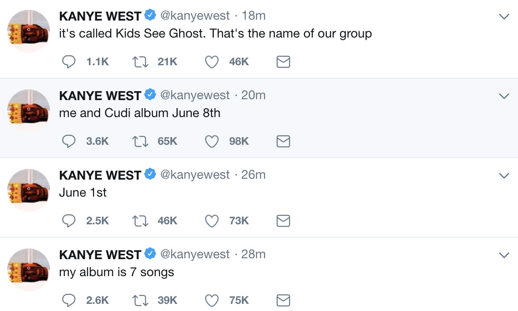
Task: Open Kanye West avatar on June 1st tweet
Action: pos(29,190)
